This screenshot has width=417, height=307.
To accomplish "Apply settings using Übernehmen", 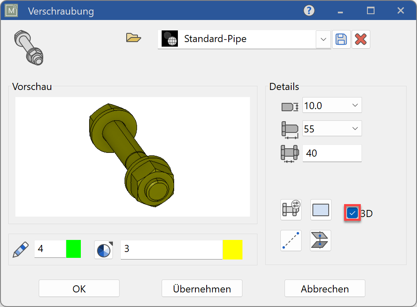I will pyautogui.click(x=202, y=288).
